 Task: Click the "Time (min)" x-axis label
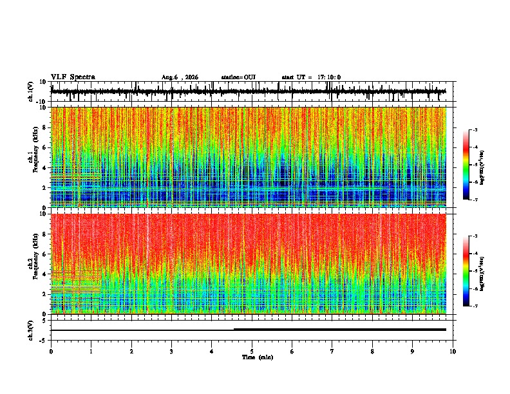tap(258, 357)
